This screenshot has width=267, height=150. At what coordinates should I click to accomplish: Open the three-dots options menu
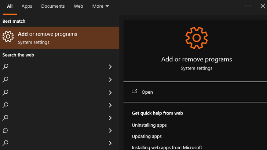pos(248,6)
